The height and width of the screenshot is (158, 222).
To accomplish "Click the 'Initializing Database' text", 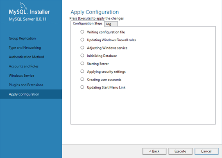I will [102, 56].
